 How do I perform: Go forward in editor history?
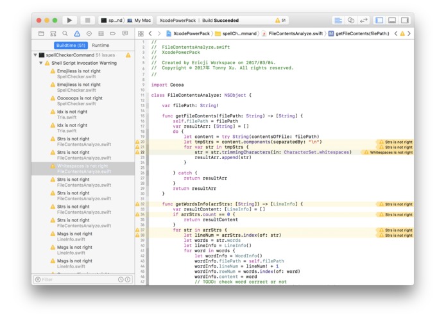pos(159,33)
